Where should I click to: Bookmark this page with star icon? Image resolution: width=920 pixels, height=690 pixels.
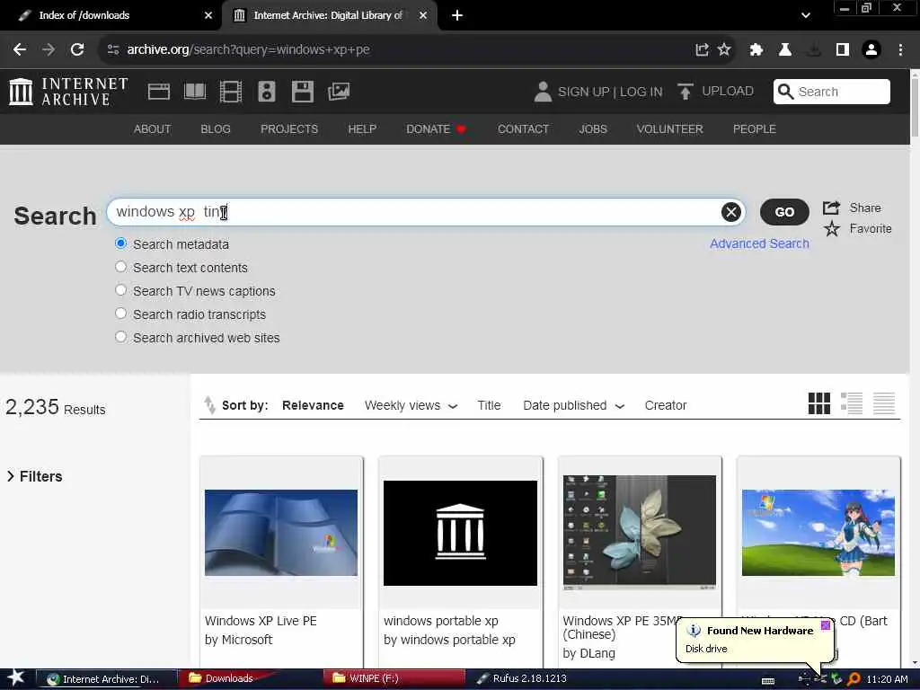coord(725,49)
